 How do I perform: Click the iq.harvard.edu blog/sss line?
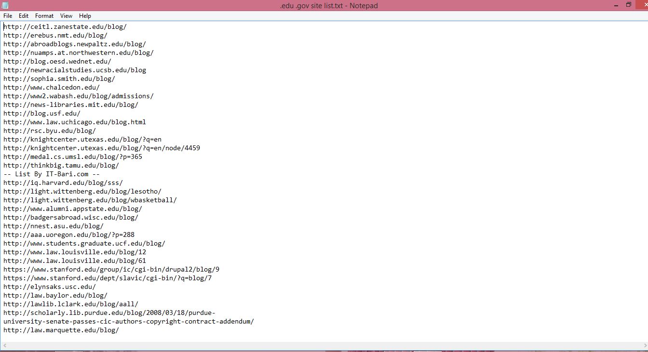(63, 183)
